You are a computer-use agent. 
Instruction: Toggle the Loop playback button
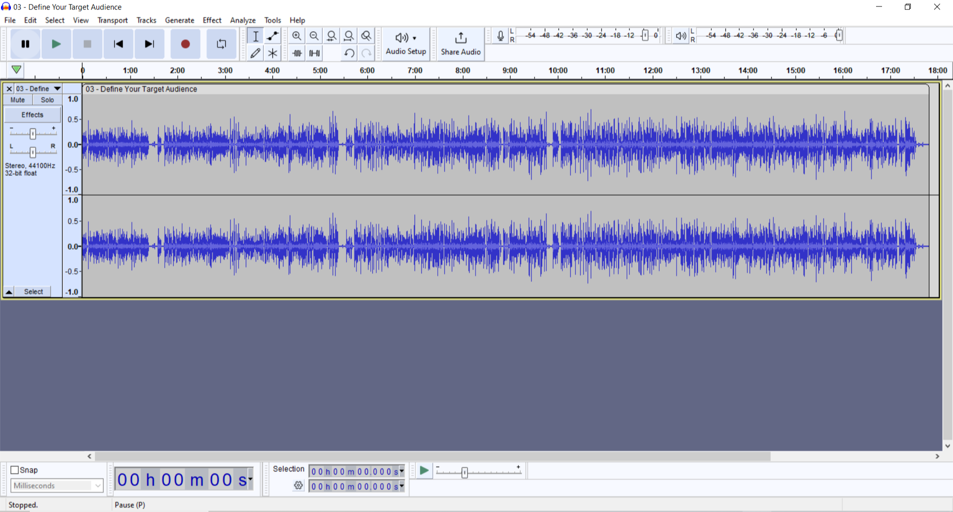221,44
